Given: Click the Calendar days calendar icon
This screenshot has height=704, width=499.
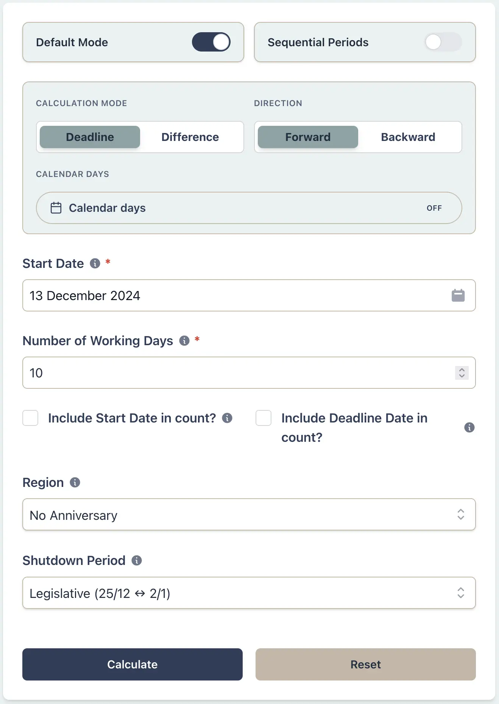Looking at the screenshot, I should tap(56, 208).
